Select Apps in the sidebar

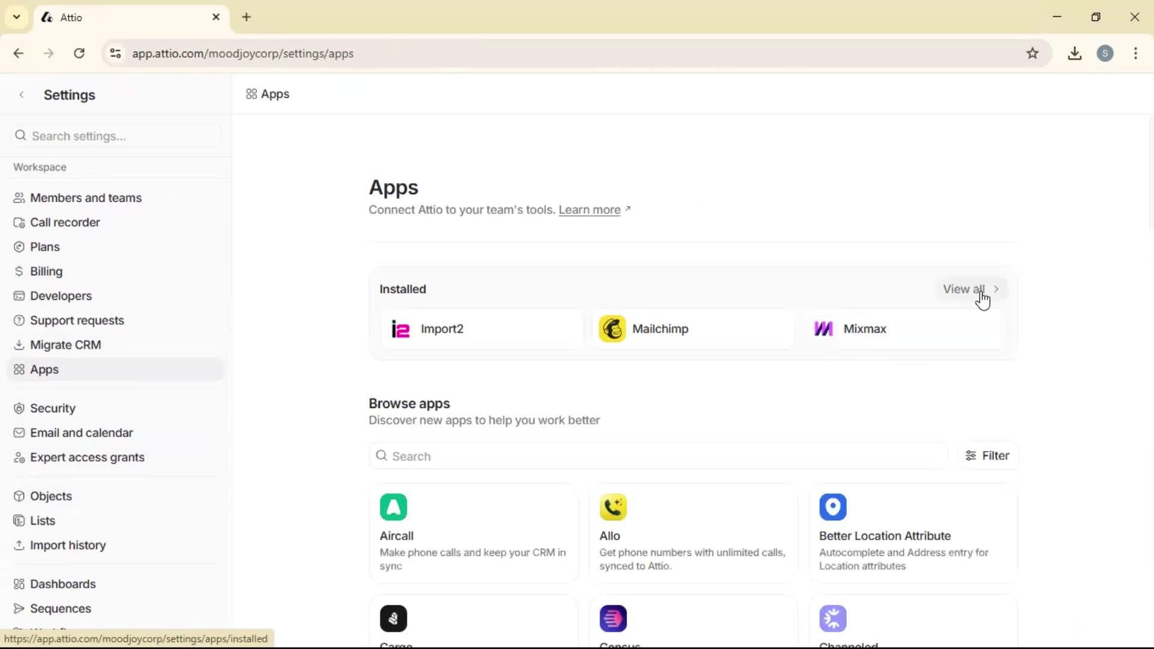[x=44, y=370]
